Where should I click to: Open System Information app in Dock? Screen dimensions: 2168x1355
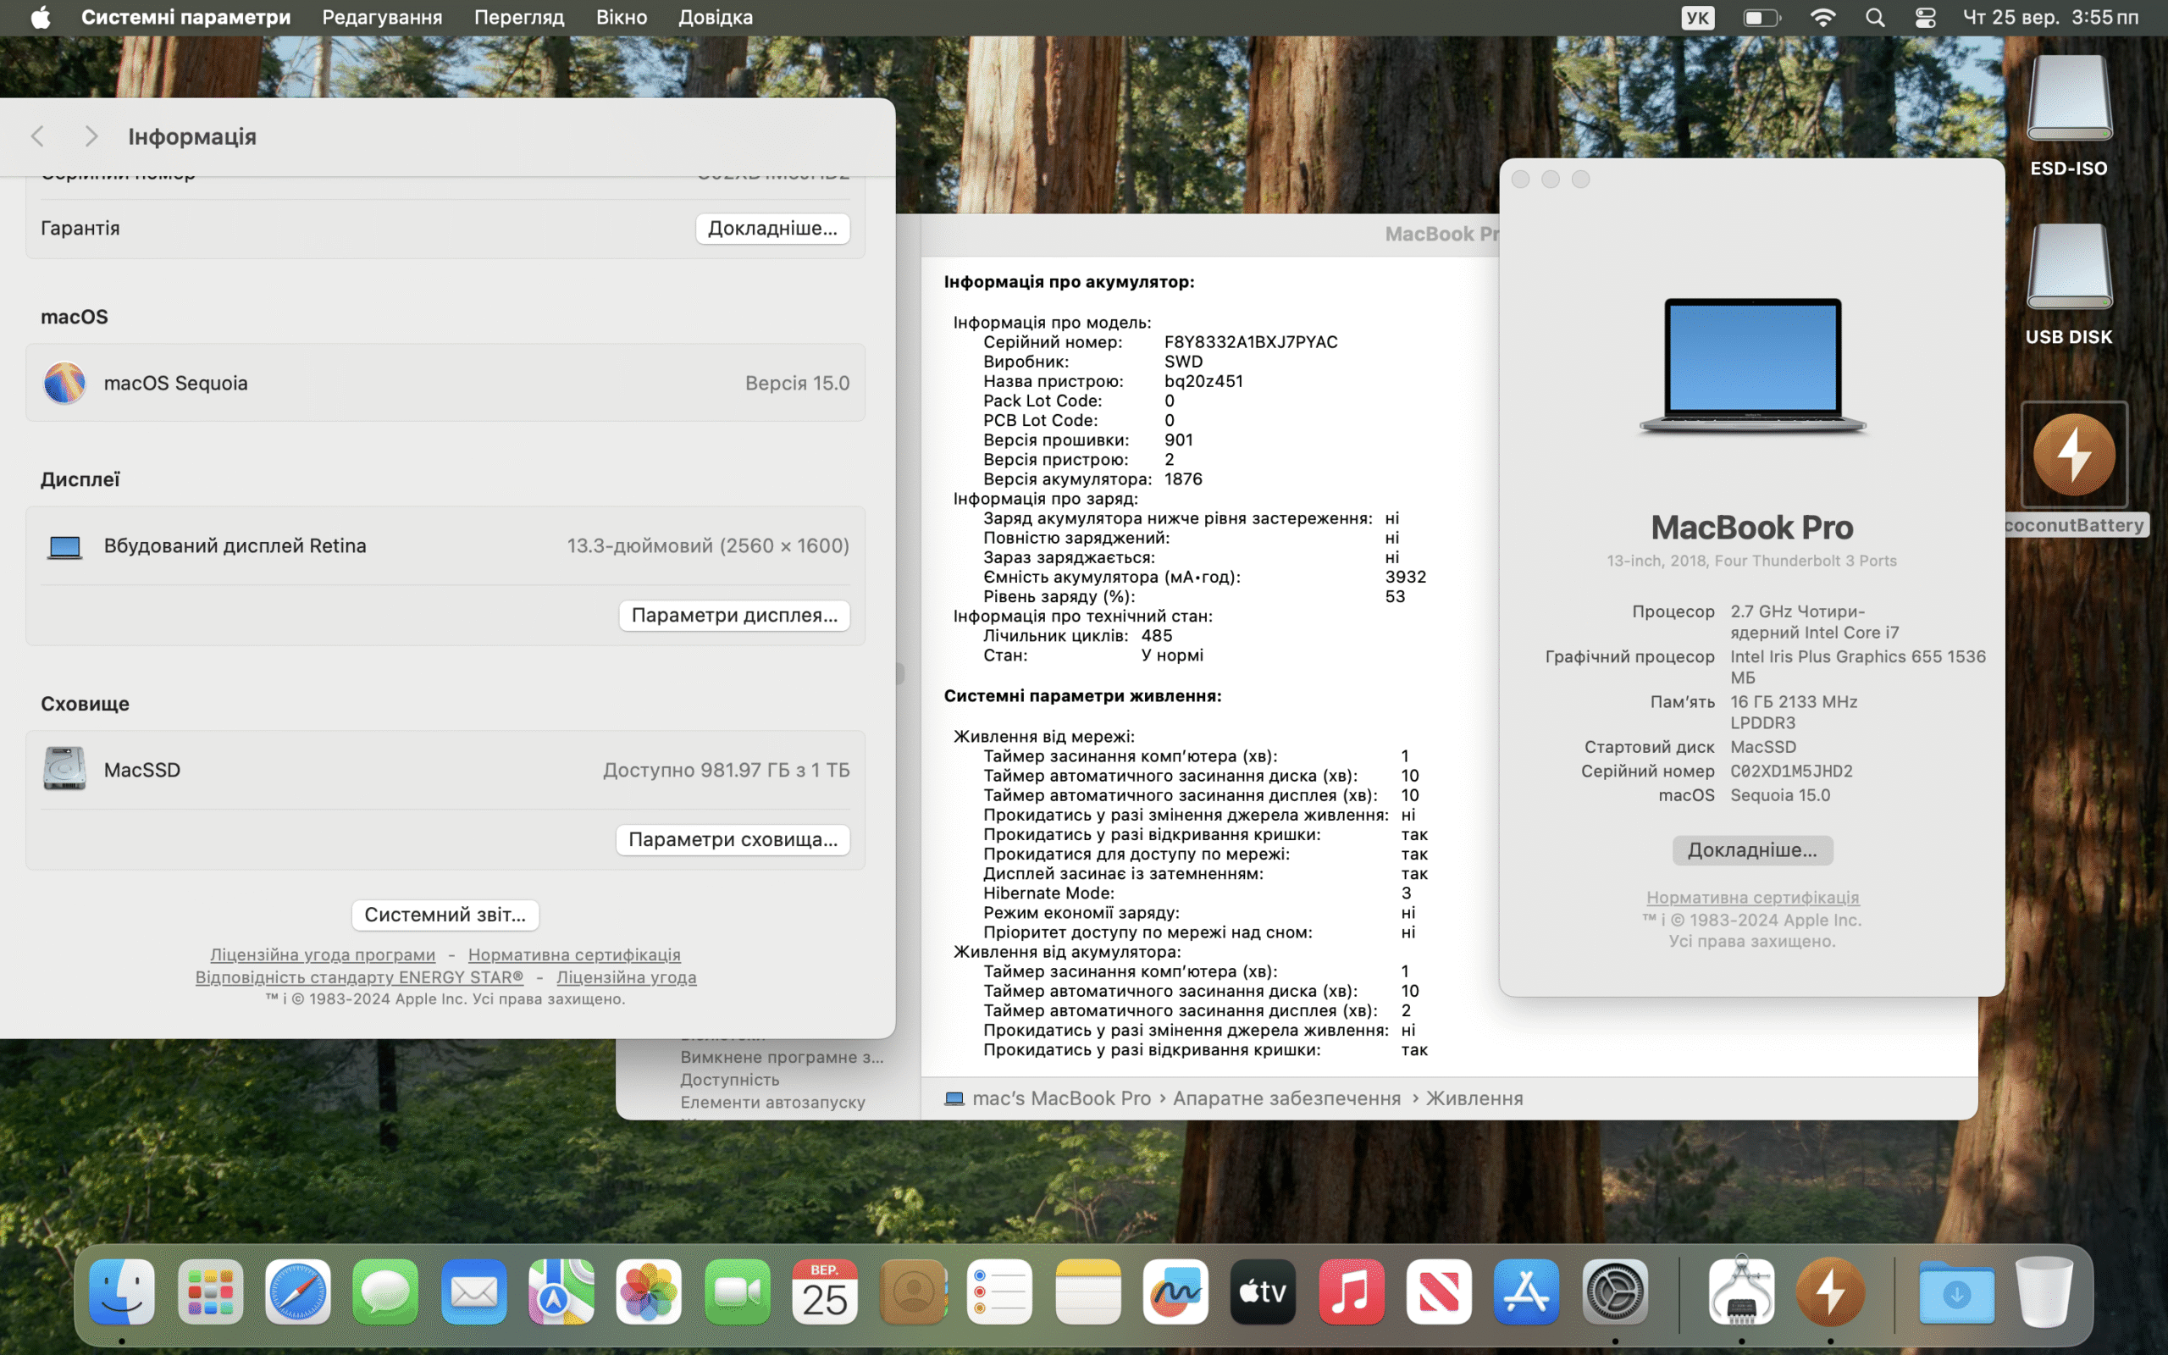[x=1740, y=1291]
